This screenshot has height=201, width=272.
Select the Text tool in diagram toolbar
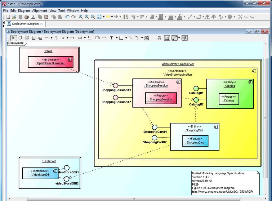(112, 38)
